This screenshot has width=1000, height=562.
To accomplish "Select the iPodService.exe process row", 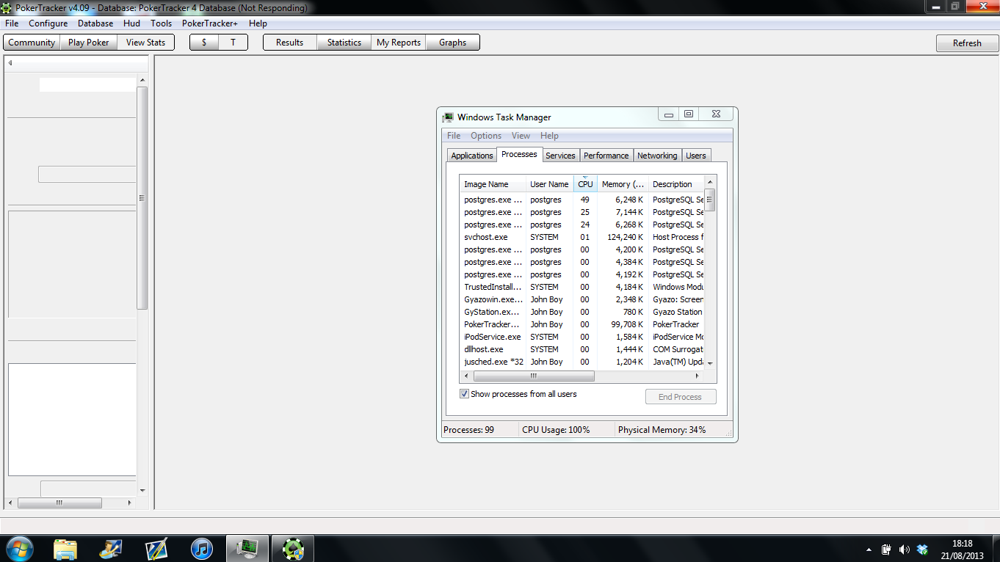I will 582,337.
